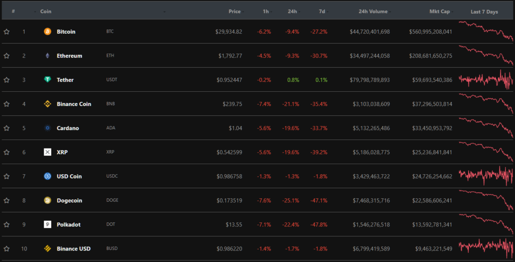Click the Dogecoin logo icon
Screen dimensions: 515x262
pos(48,200)
